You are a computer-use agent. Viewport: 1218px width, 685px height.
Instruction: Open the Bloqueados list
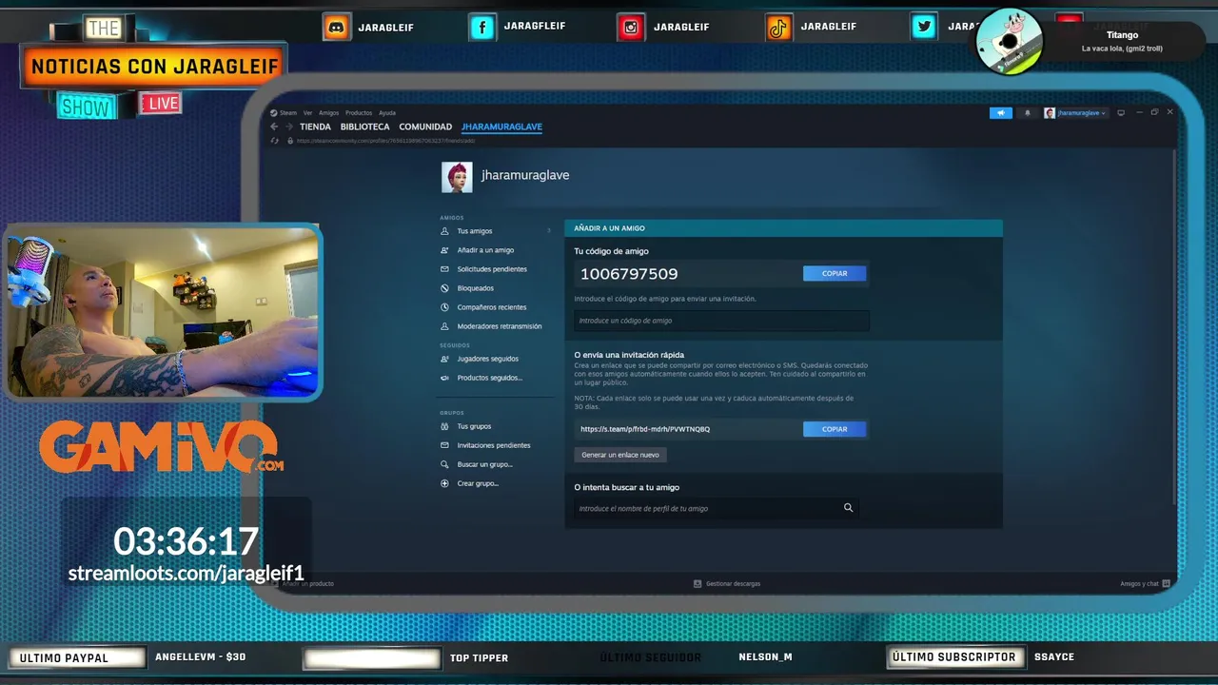pos(476,288)
